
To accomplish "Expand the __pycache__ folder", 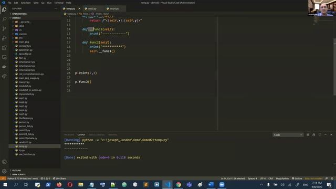I will (x=35, y=22).
